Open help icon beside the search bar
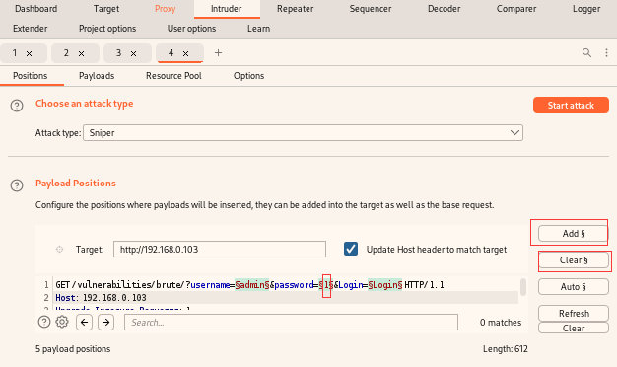The height and width of the screenshot is (367, 617). (44, 322)
